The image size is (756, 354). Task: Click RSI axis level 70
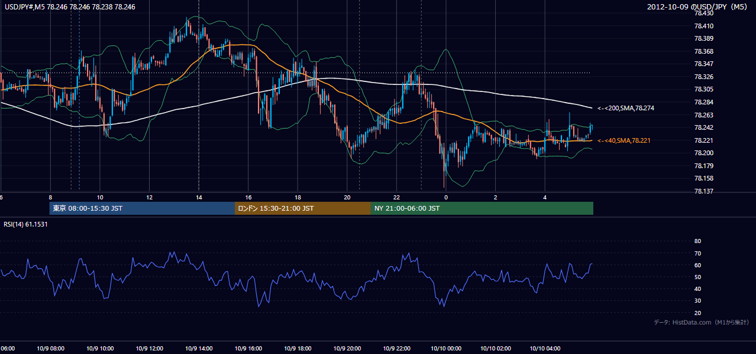click(x=697, y=253)
